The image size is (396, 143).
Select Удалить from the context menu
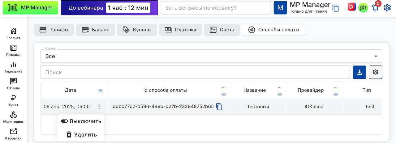click(x=81, y=135)
